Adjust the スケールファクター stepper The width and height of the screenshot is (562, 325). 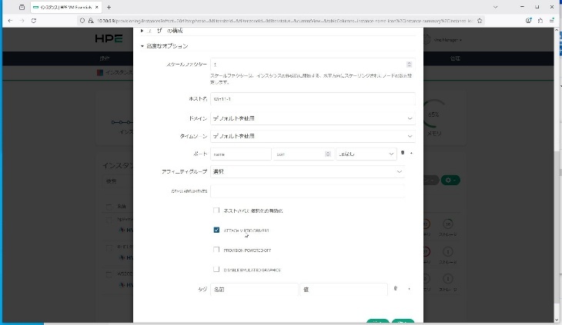point(408,65)
